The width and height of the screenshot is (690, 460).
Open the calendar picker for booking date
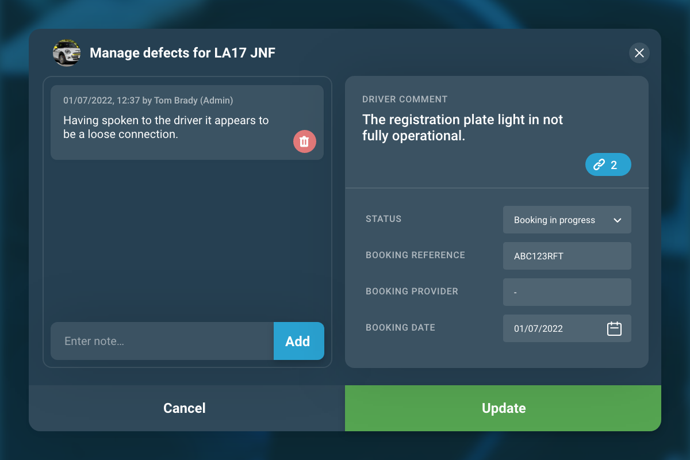click(614, 328)
